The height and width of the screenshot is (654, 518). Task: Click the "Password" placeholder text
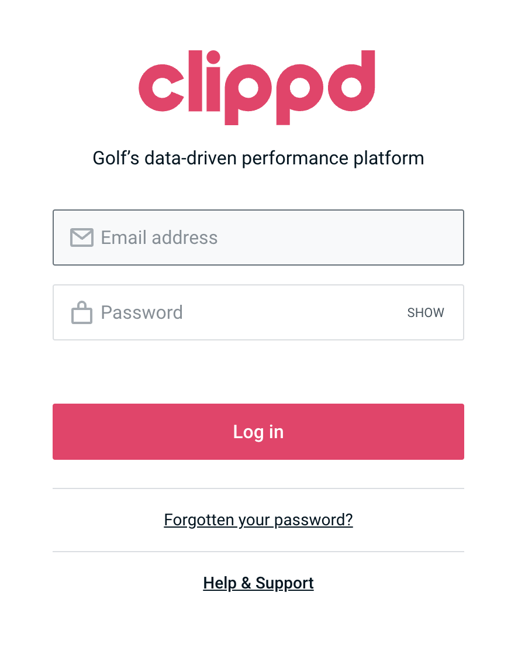141,313
